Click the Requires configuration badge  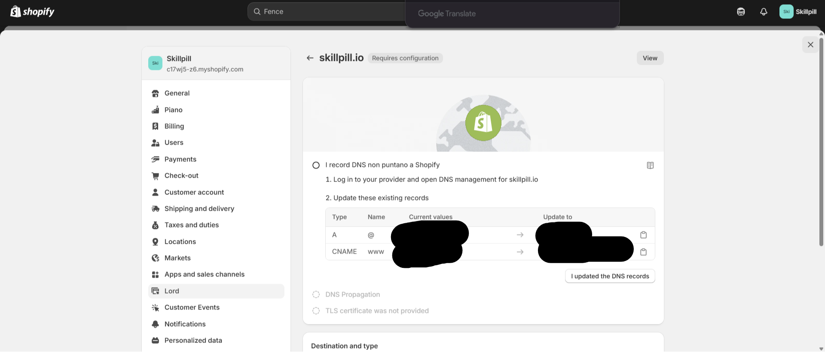[405, 58]
